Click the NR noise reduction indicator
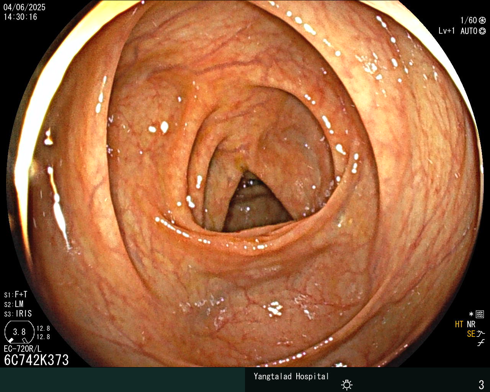 [471, 324]
